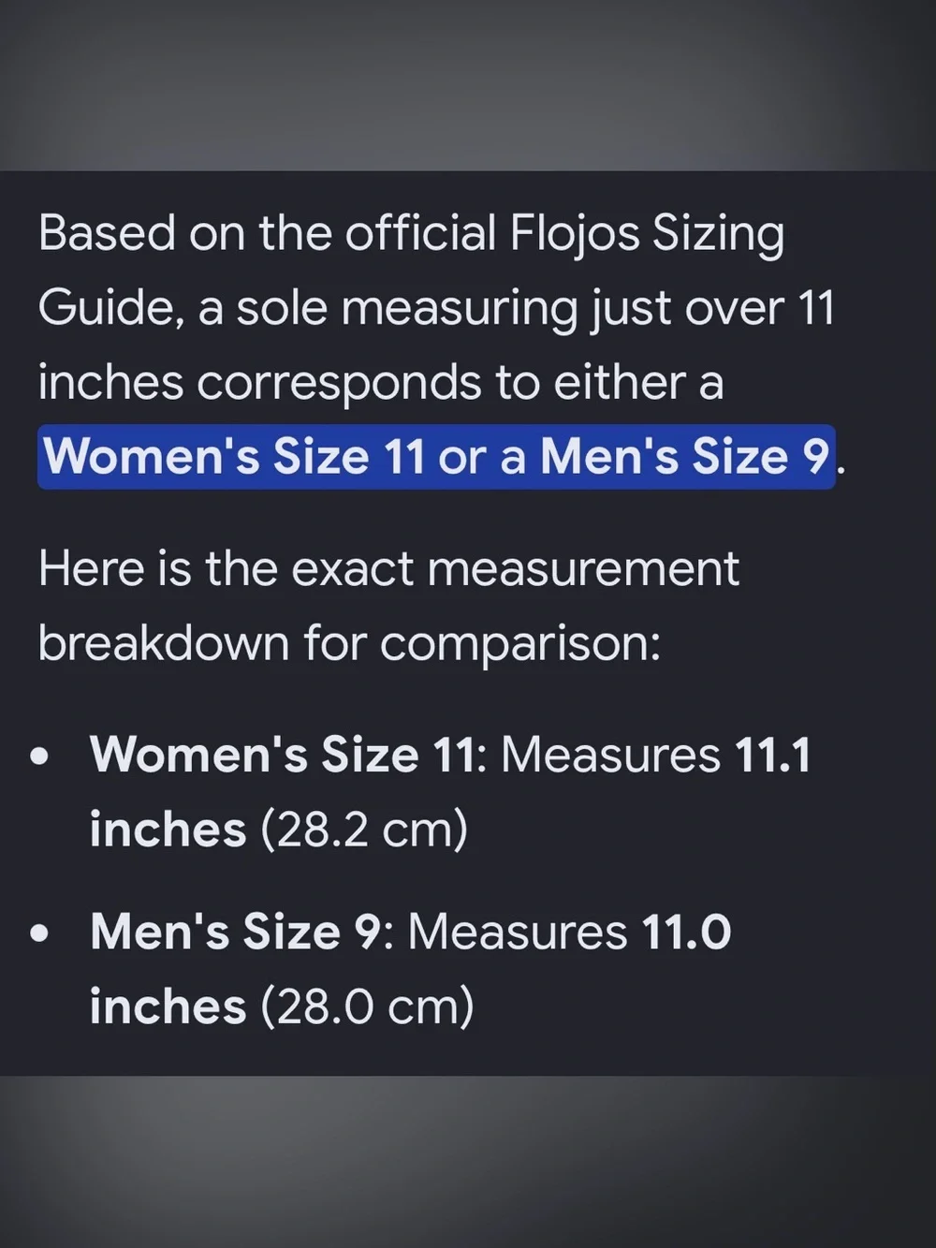Click the word Based at paragraph start
Image resolution: width=936 pixels, height=1248 pixels.
click(x=107, y=233)
